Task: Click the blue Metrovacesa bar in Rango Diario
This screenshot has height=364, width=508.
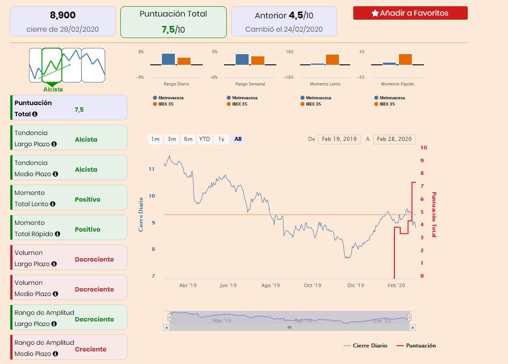Action: [168, 59]
